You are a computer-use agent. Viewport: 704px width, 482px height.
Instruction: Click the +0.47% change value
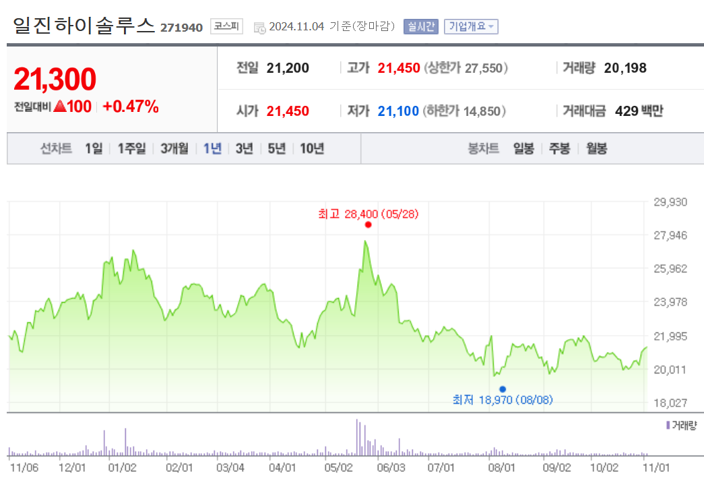(131, 107)
